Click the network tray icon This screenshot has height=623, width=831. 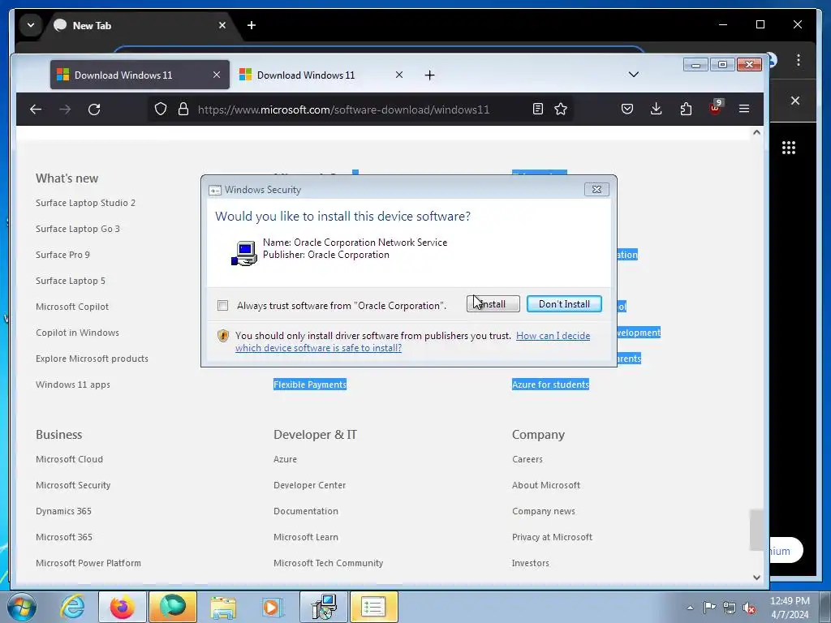coord(730,608)
